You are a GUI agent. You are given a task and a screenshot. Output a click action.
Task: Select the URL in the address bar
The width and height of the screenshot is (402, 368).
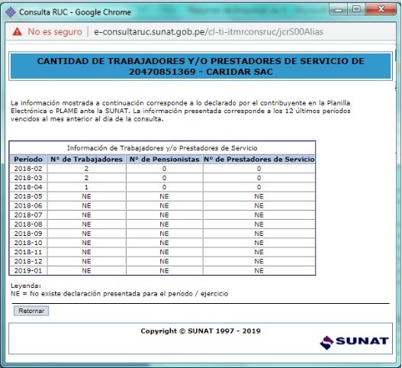click(208, 32)
